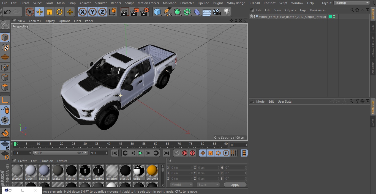Add a Cube primitive object

157,12
